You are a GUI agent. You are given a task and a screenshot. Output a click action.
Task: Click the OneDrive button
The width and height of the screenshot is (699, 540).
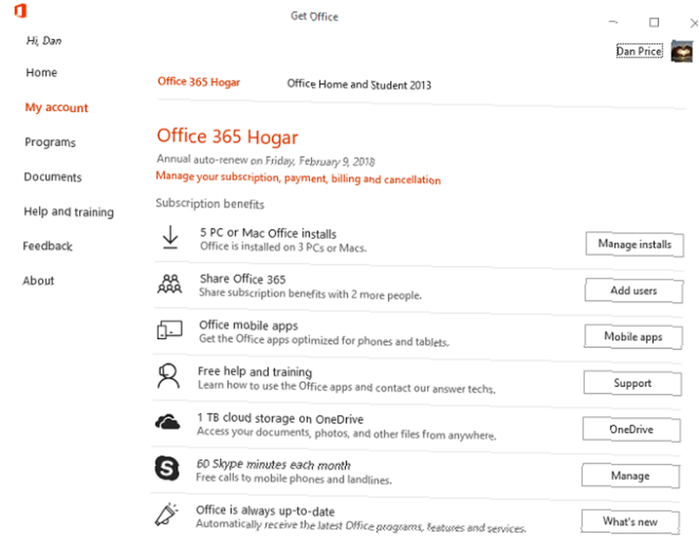[x=631, y=430]
